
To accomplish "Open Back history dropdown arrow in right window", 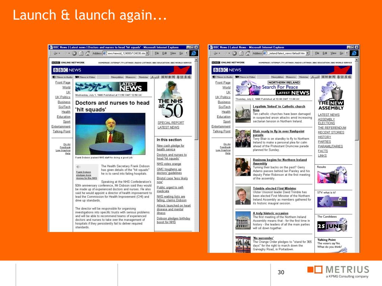I will pyautogui.click(x=219, y=53).
